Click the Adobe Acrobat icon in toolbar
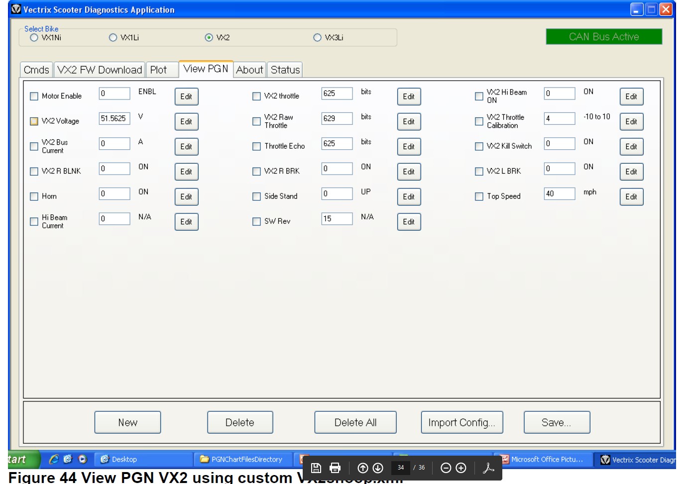This screenshot has width=692, height=484. pyautogui.click(x=488, y=468)
